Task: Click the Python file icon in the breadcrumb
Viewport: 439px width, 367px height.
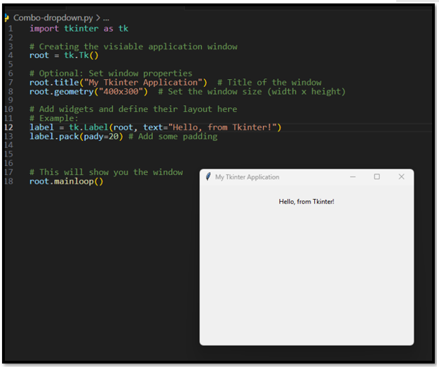Action: (7, 17)
